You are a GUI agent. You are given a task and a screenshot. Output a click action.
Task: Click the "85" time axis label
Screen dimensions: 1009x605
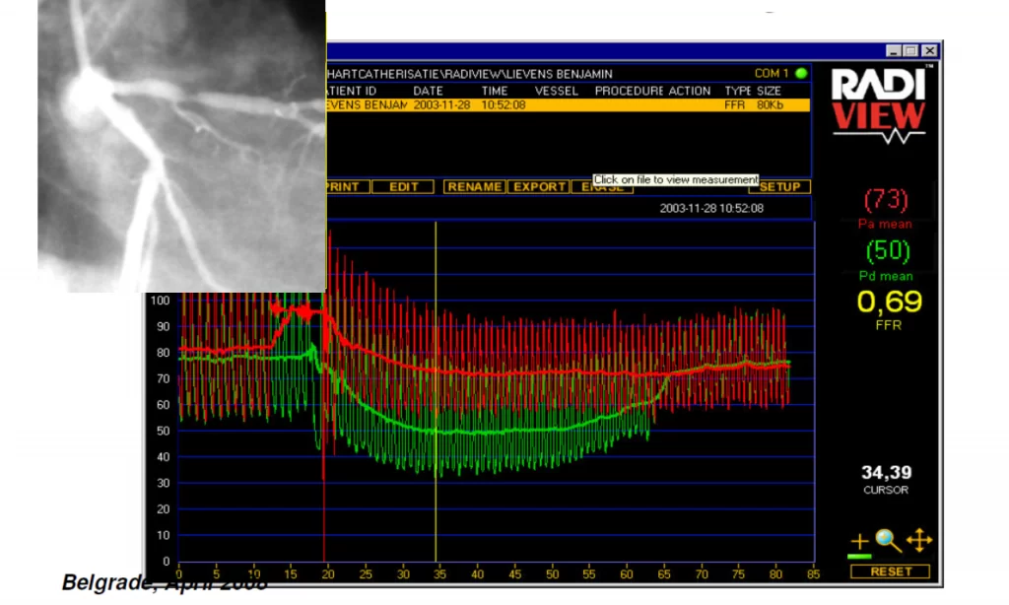point(813,574)
